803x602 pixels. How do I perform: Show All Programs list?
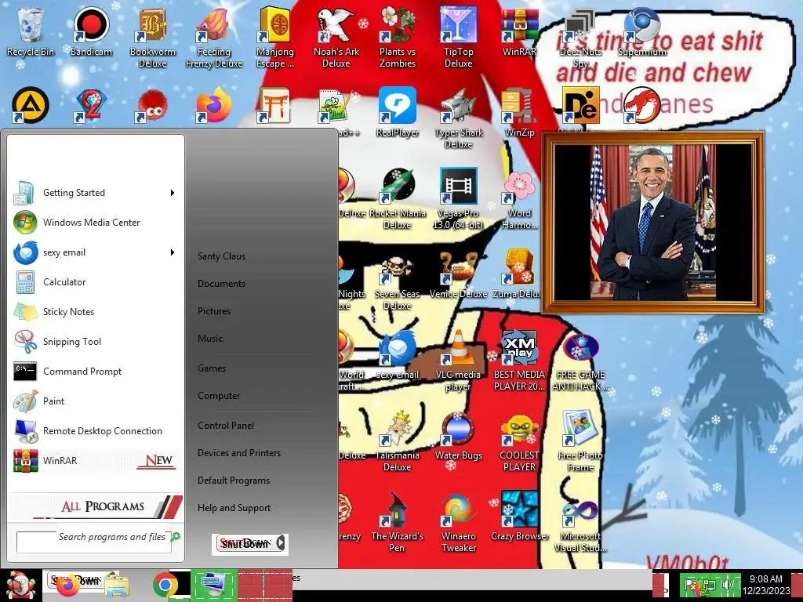[x=96, y=506]
